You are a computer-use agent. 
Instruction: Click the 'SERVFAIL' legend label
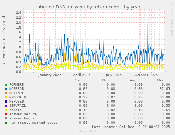point(18,106)
